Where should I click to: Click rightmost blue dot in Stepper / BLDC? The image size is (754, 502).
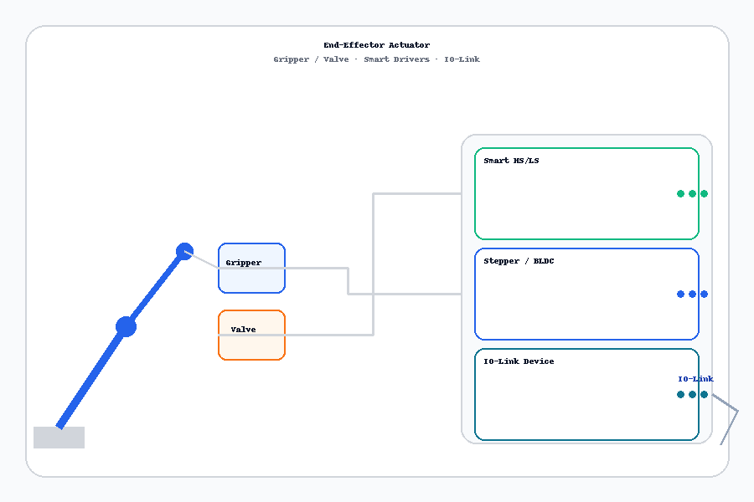[704, 295]
